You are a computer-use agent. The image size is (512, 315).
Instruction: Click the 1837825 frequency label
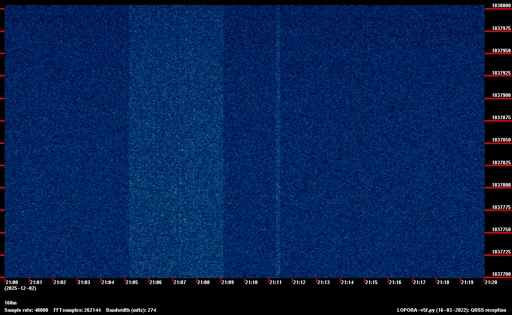(501, 163)
